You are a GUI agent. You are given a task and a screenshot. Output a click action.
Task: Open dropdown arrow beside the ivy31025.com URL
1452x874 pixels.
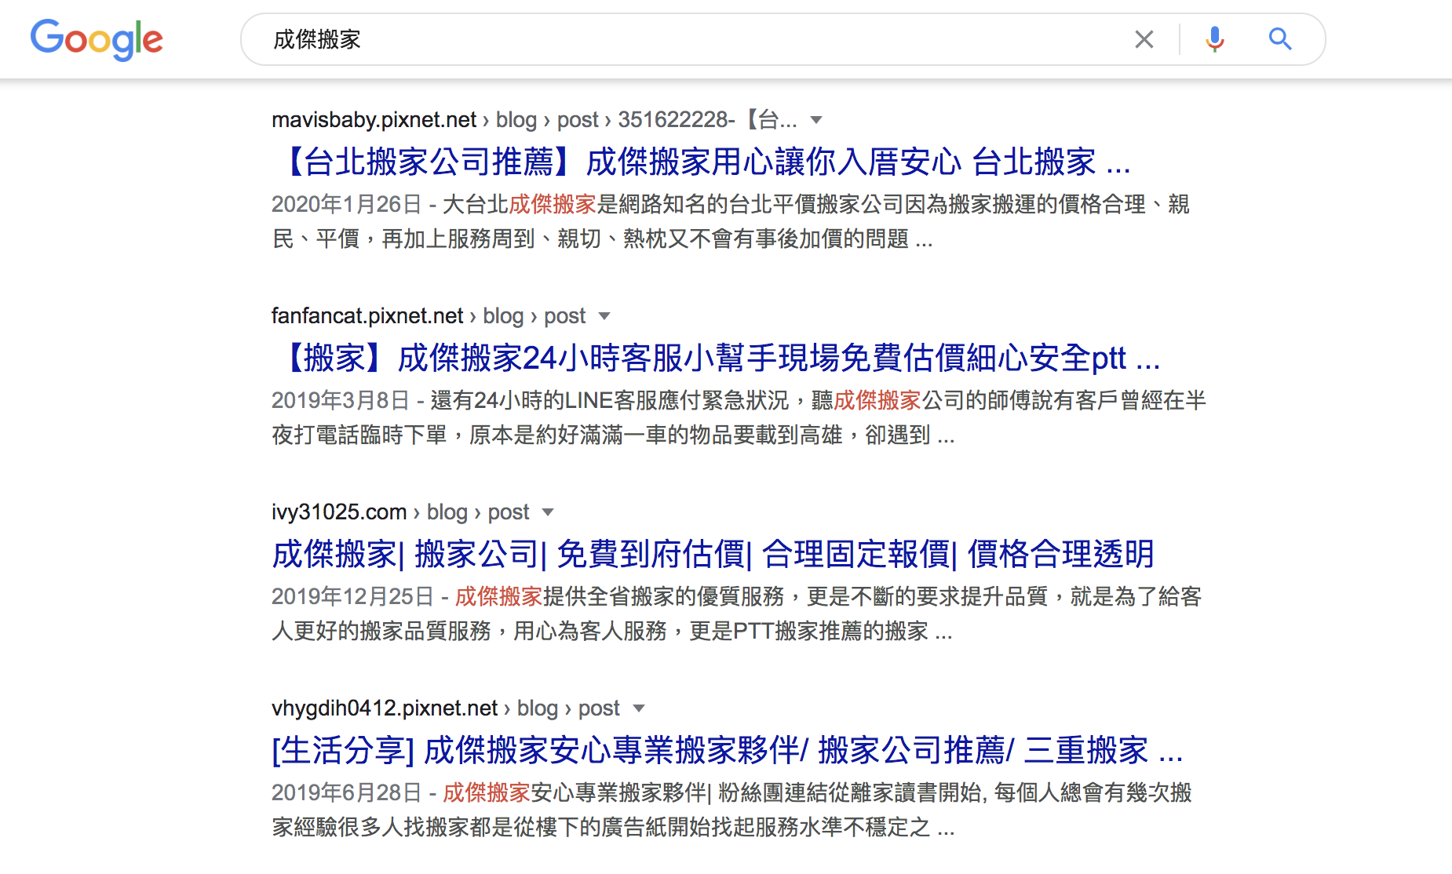point(548,512)
